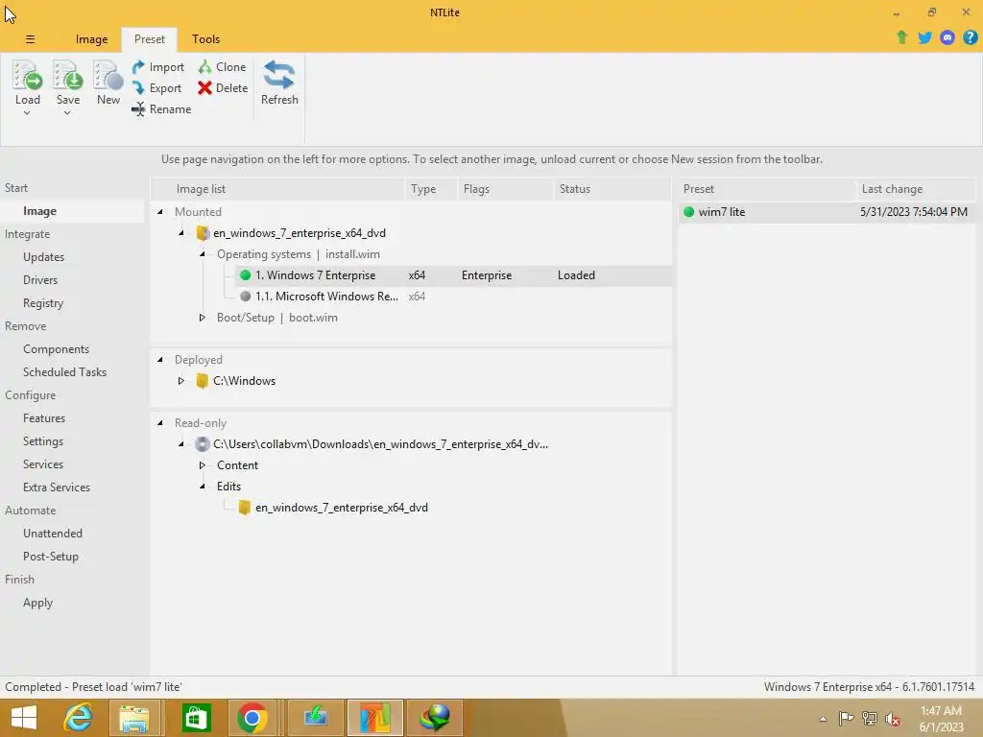Open the Settings page
Viewport: 983px width, 737px height.
[43, 441]
